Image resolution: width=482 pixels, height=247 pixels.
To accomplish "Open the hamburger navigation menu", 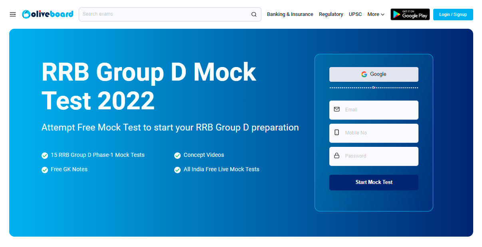I will pyautogui.click(x=13, y=14).
